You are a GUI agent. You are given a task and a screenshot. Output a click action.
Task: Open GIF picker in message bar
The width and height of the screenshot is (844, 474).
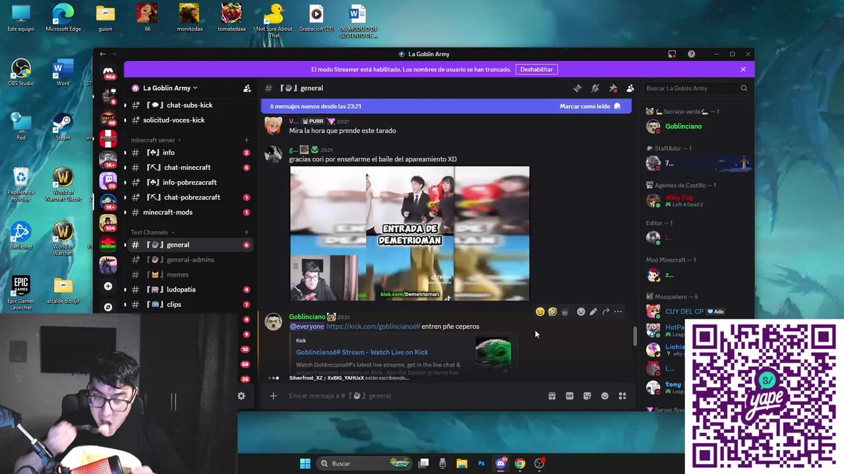pyautogui.click(x=570, y=396)
